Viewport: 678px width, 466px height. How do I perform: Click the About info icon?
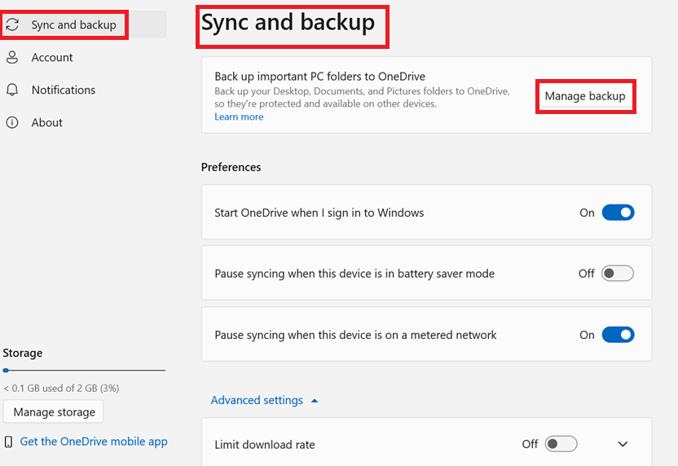coord(12,123)
